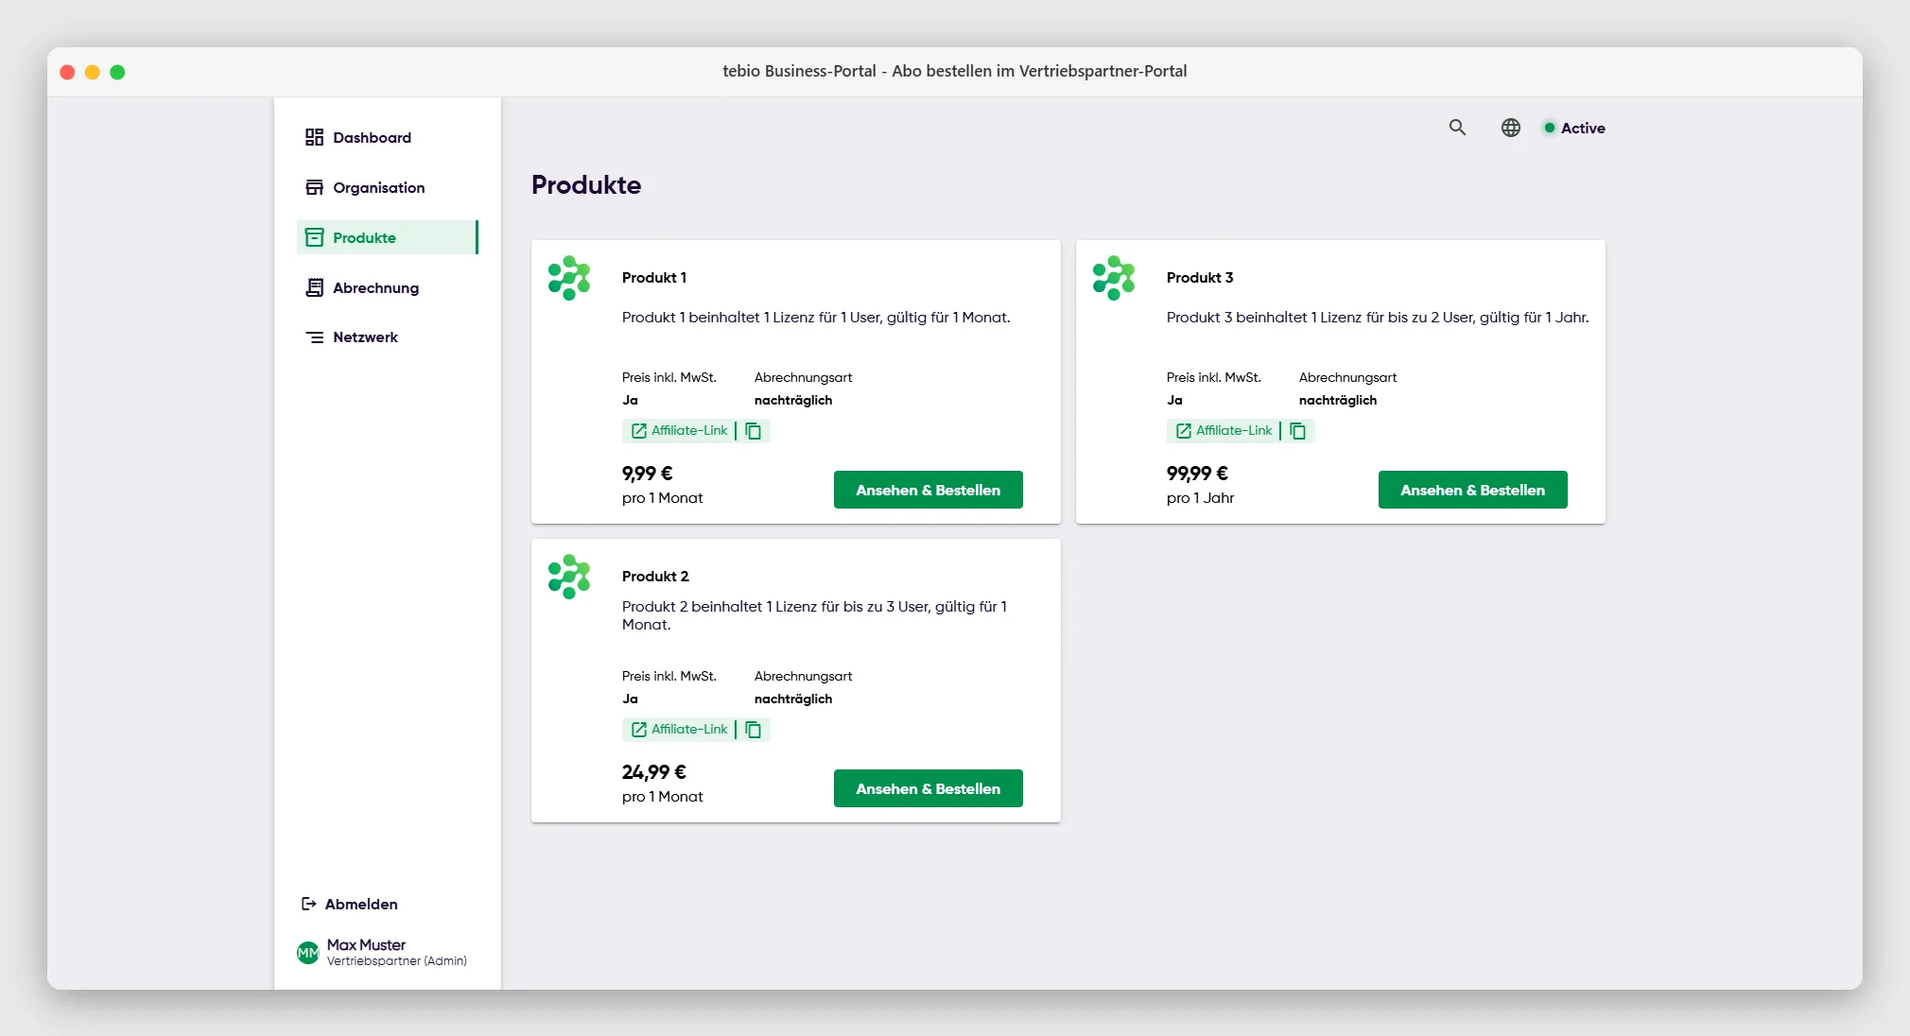Click Ansehen & Bestellen for Produkt 3
The image size is (1910, 1036).
click(1473, 490)
